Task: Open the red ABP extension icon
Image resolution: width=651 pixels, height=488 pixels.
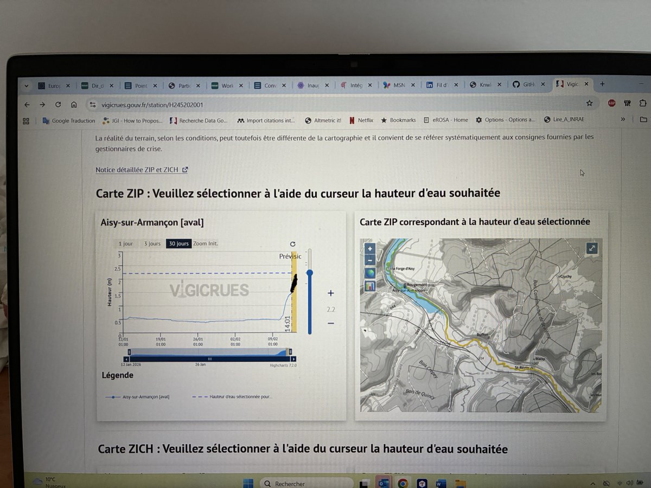Action: pyautogui.click(x=611, y=103)
